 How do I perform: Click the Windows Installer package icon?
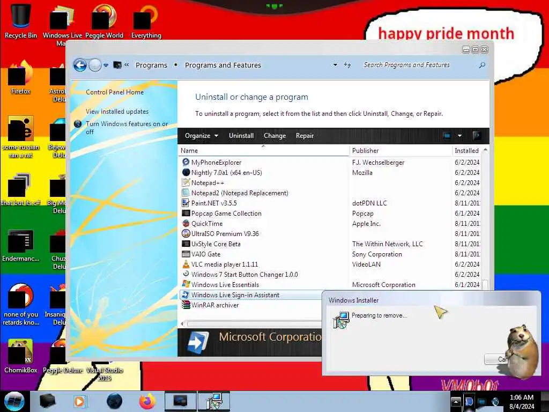(x=340, y=320)
